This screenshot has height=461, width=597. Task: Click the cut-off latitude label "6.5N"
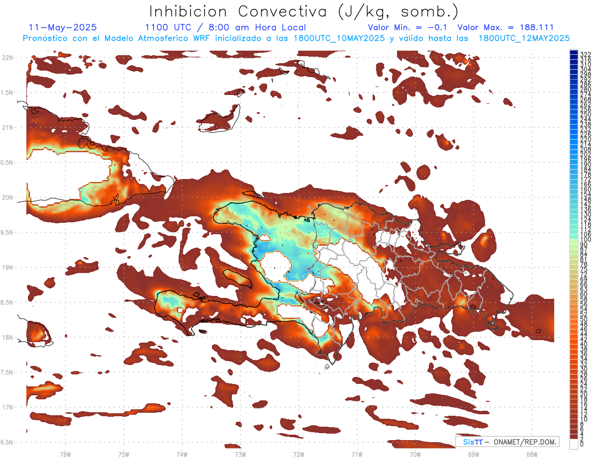tap(6, 442)
